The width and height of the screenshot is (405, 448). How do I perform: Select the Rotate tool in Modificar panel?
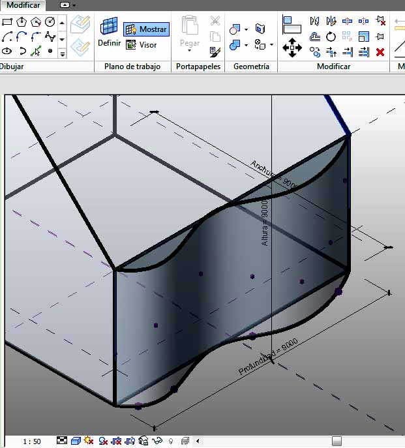(x=331, y=37)
